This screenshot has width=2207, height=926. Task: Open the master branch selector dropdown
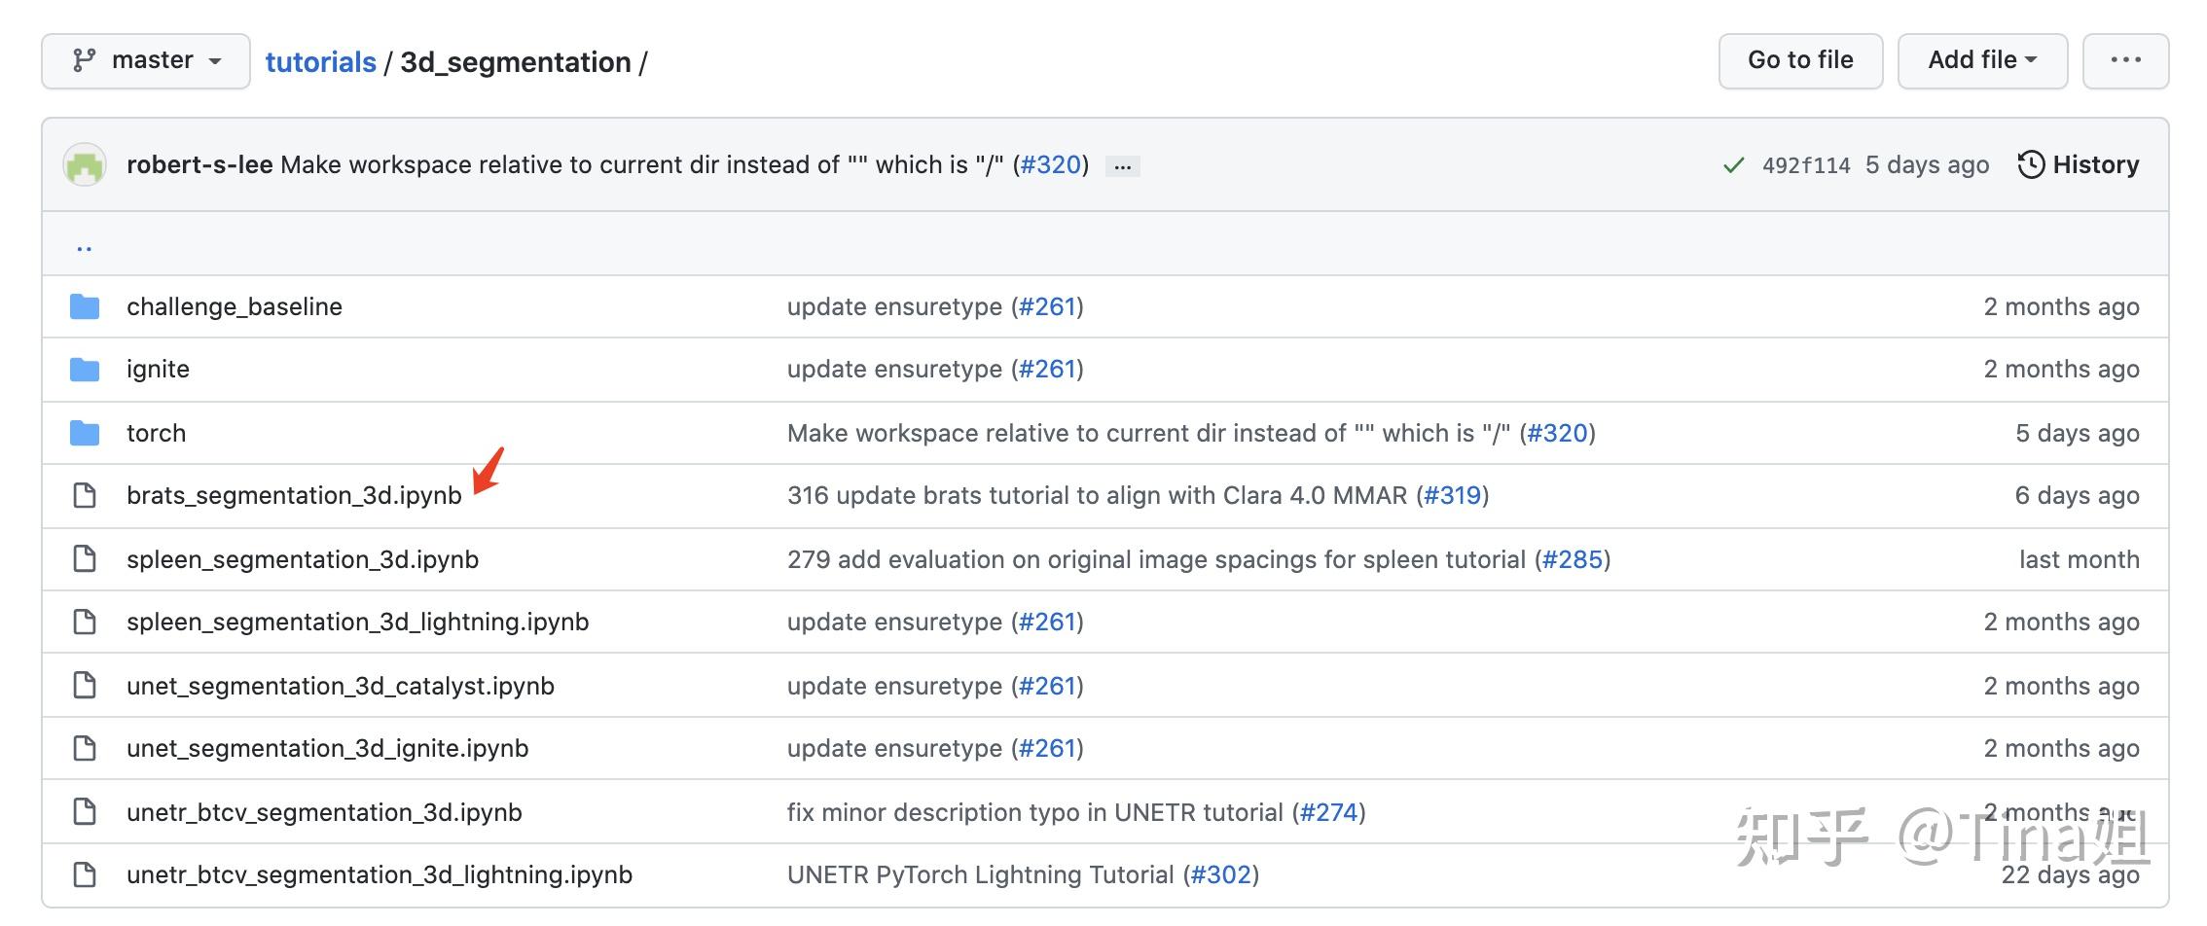pos(146,59)
